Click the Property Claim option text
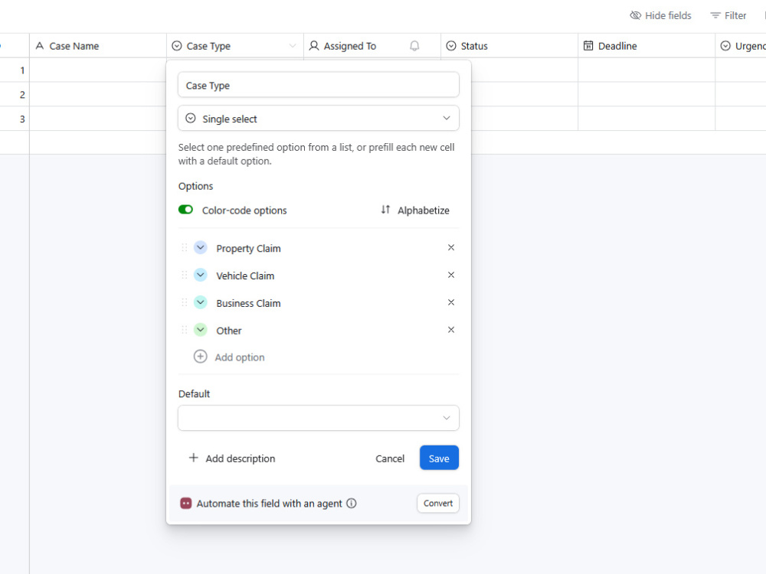This screenshot has height=574, width=766. (248, 249)
